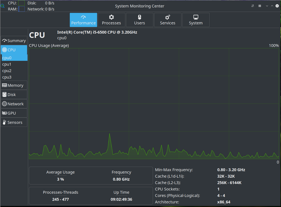Click the Users mouse icon

(x=140, y=17)
